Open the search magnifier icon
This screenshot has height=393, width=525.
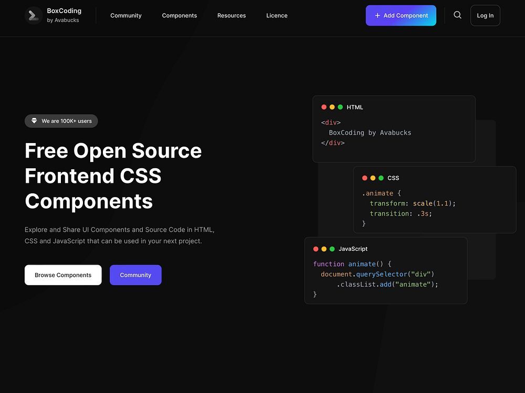click(x=457, y=15)
